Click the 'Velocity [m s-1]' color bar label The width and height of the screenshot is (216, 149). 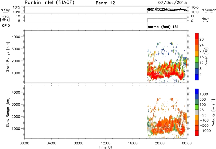click(x=213, y=112)
